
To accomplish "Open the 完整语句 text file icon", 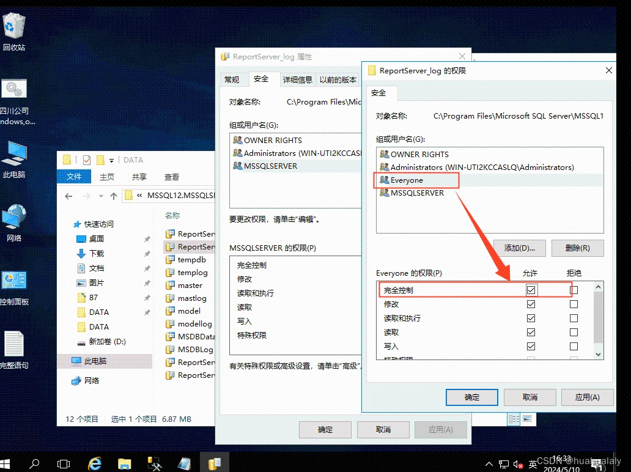I will tap(13, 350).
